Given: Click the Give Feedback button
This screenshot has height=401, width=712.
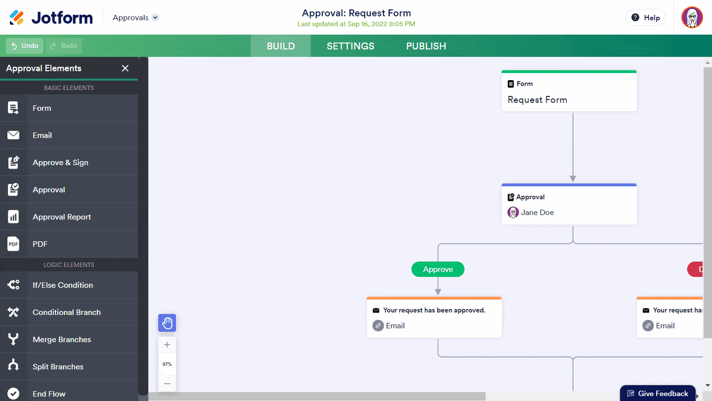Looking at the screenshot, I should pos(658,394).
